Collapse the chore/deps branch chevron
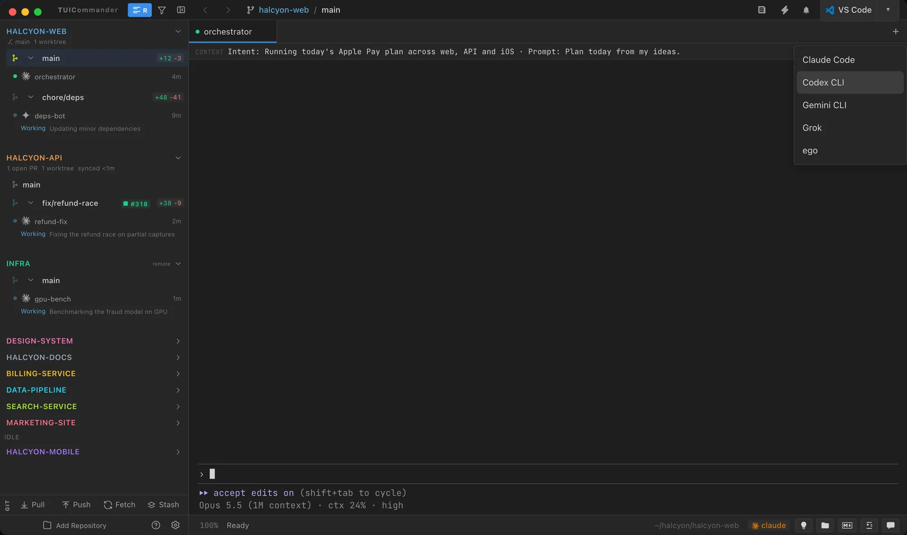This screenshot has height=535, width=907. coord(31,97)
